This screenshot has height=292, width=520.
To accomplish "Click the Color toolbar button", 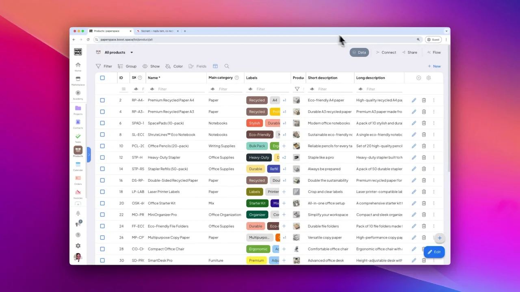I will [x=174, y=66].
